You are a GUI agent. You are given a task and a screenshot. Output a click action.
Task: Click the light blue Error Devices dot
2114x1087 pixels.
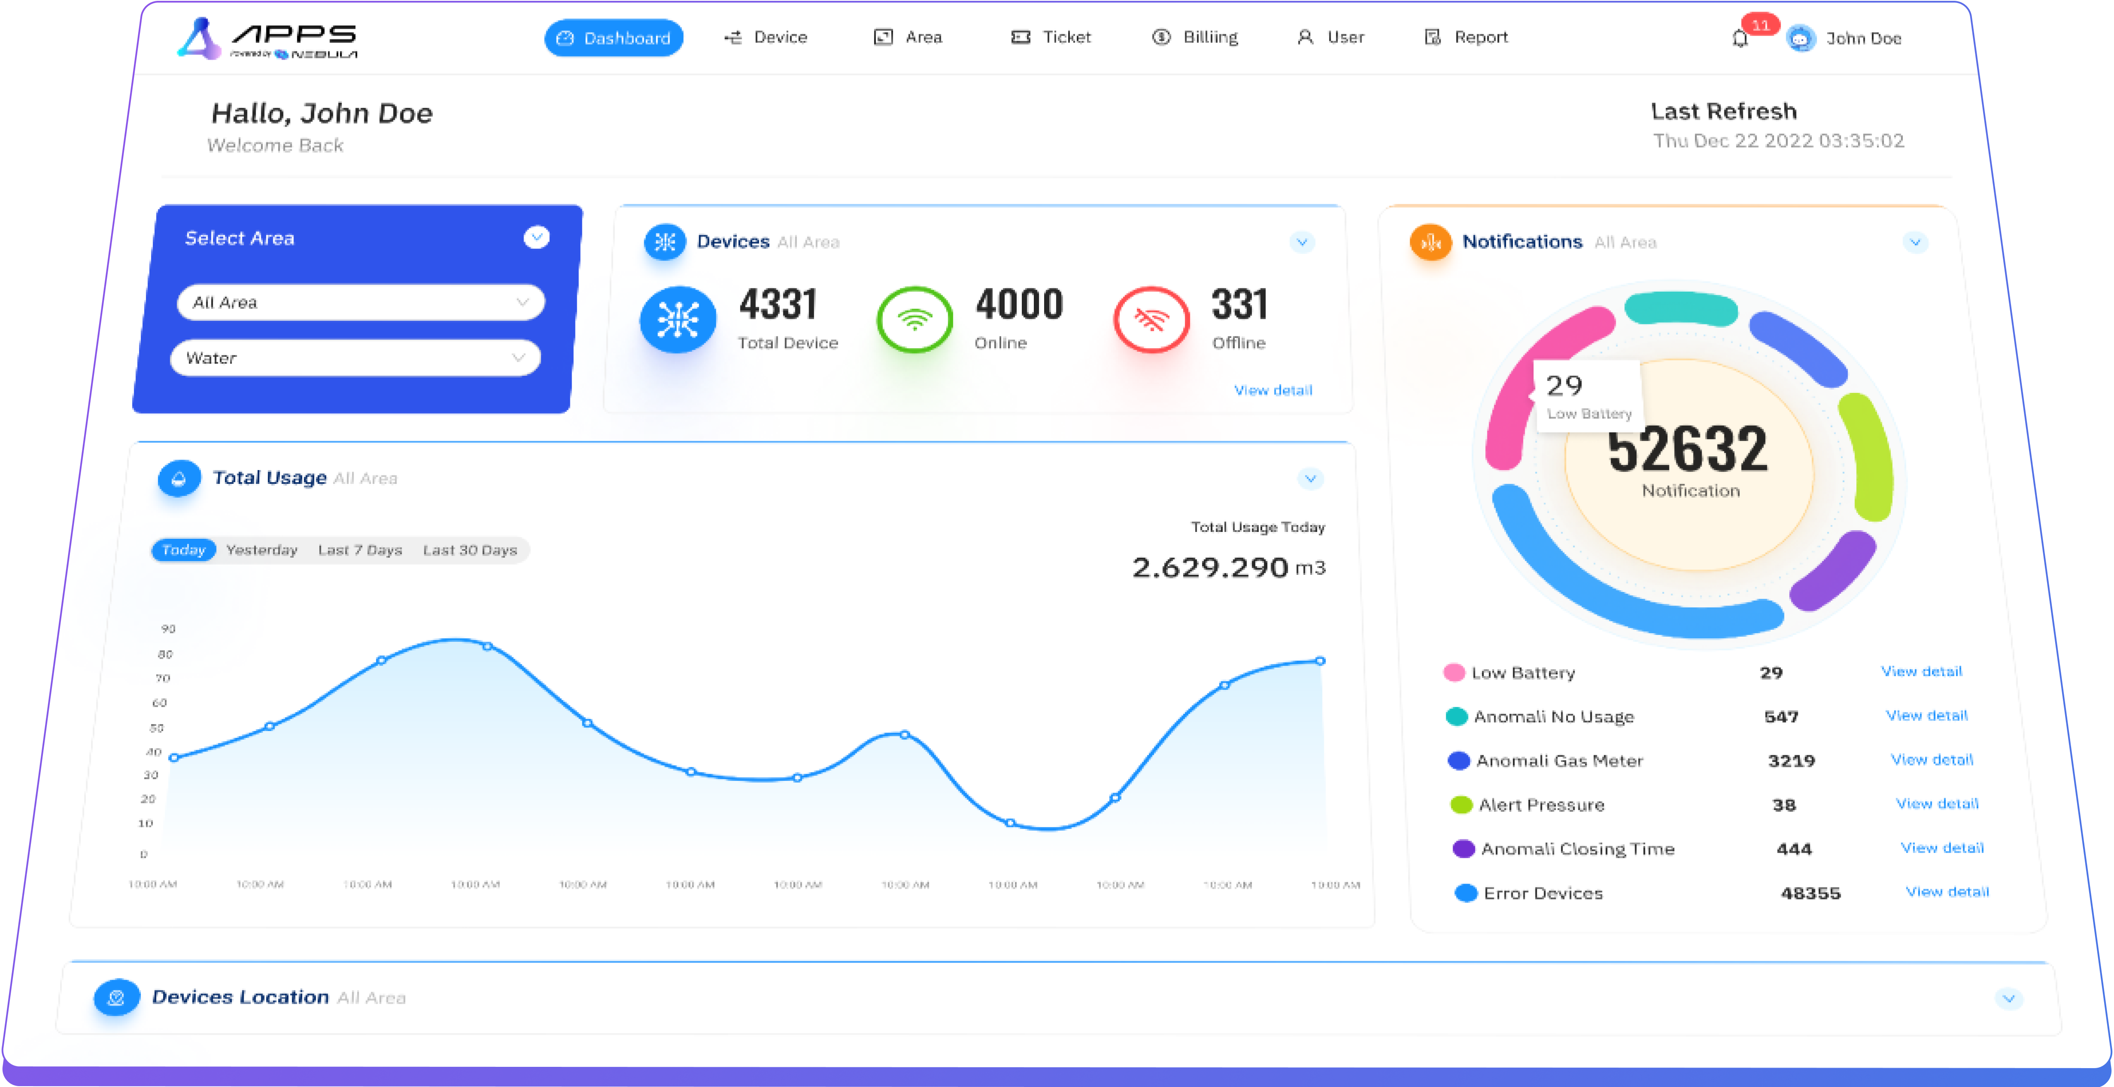[1466, 894]
